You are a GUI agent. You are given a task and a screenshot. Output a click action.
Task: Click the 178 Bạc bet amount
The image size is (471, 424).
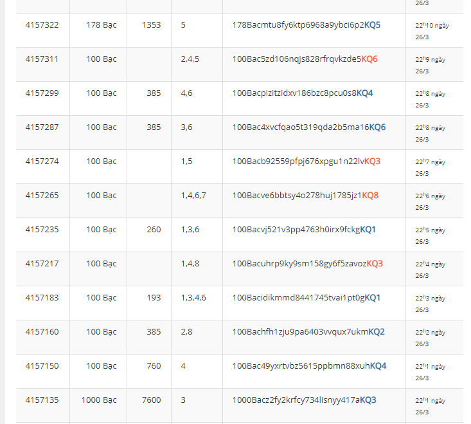point(102,25)
